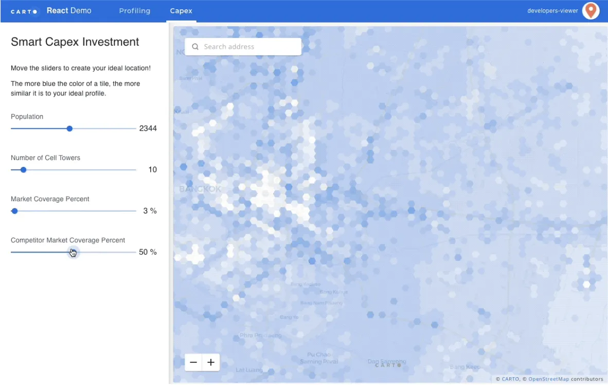This screenshot has height=385, width=608.
Task: Click the Population slider handle
Action: coord(69,129)
